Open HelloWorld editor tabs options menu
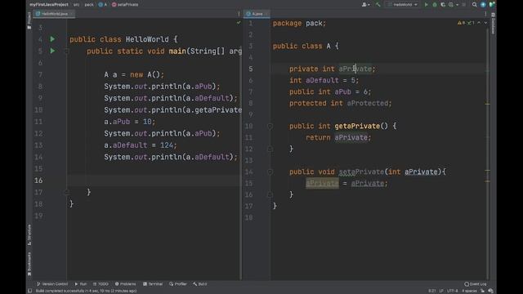The height and width of the screenshot is (294, 523). click(239, 14)
